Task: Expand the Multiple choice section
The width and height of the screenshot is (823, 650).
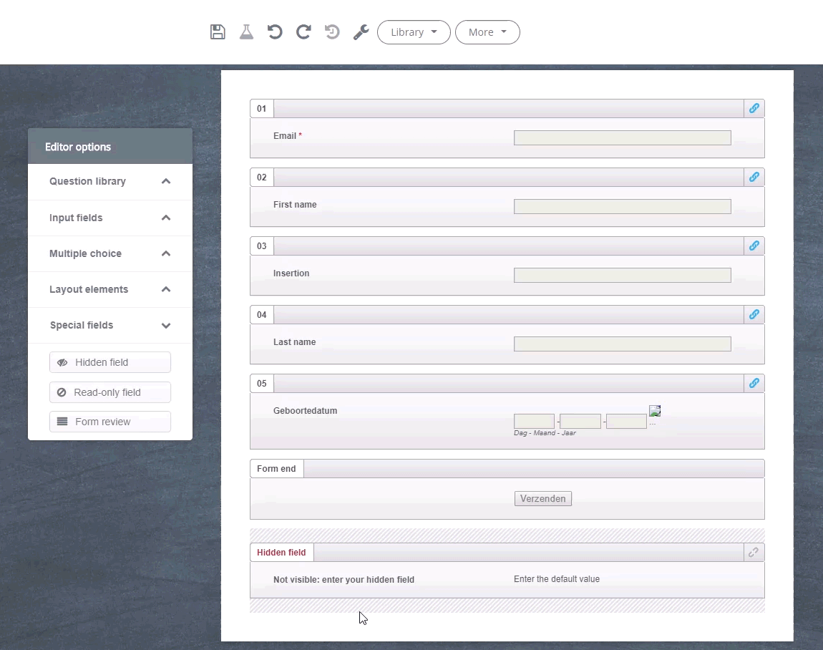Action: tap(110, 253)
